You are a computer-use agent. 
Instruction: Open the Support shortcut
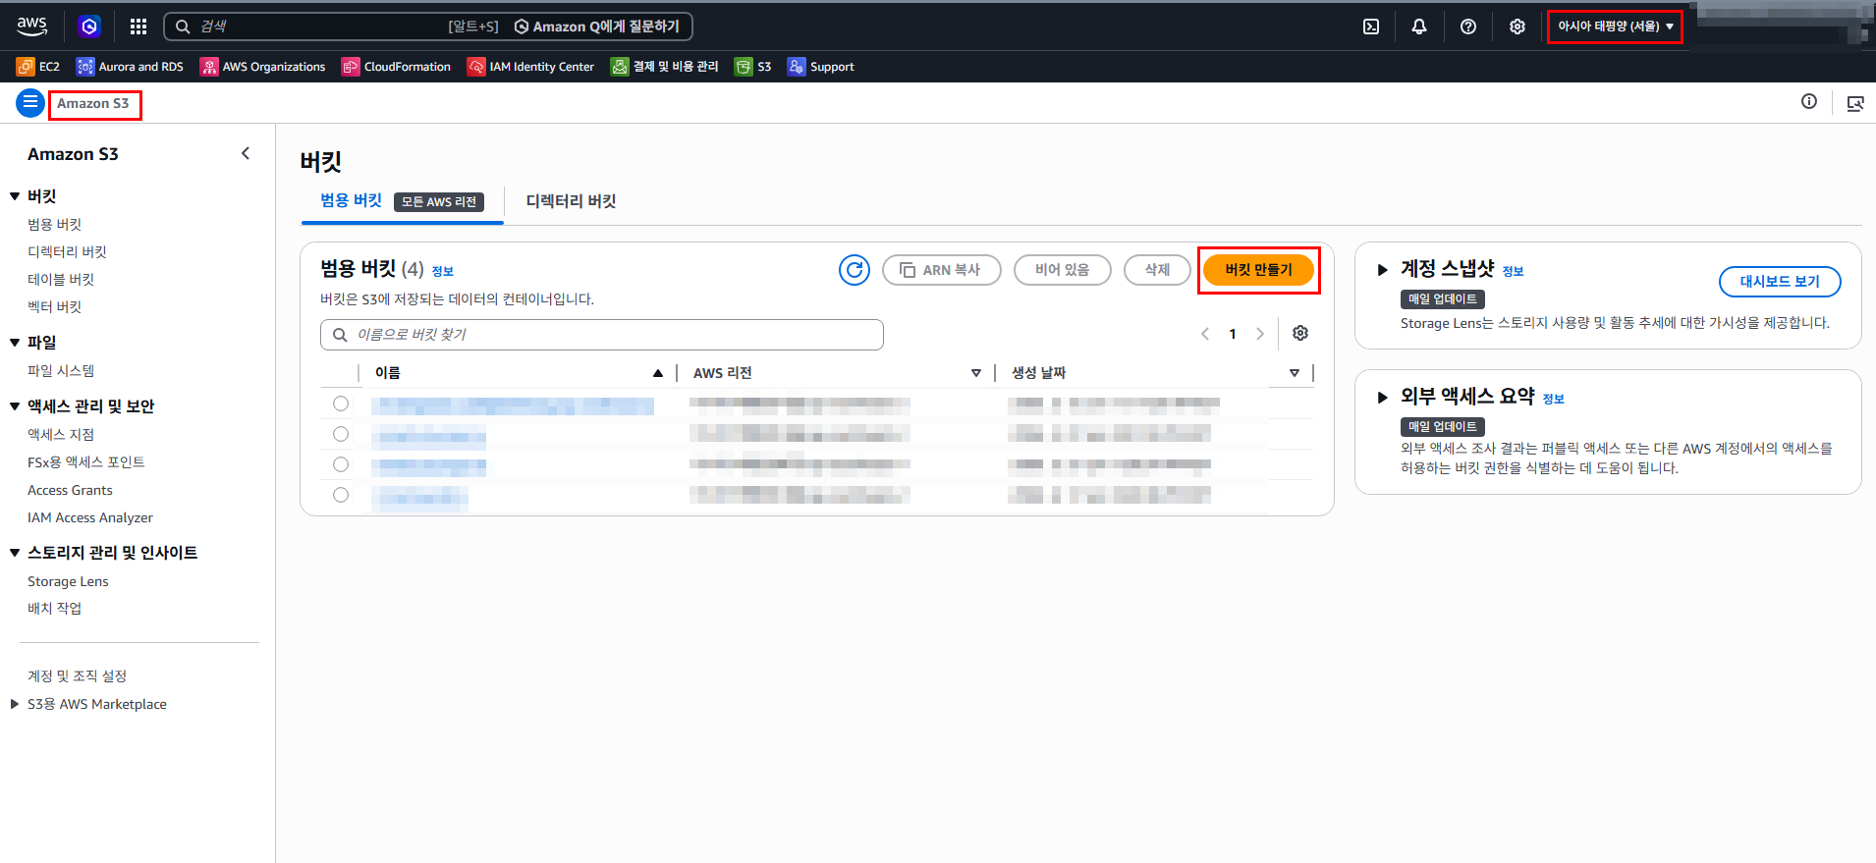pyautogui.click(x=820, y=67)
